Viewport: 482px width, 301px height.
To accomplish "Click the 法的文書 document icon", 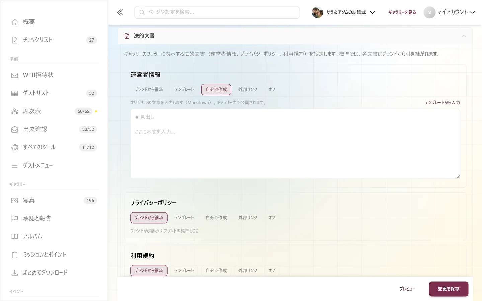I will tap(127, 36).
